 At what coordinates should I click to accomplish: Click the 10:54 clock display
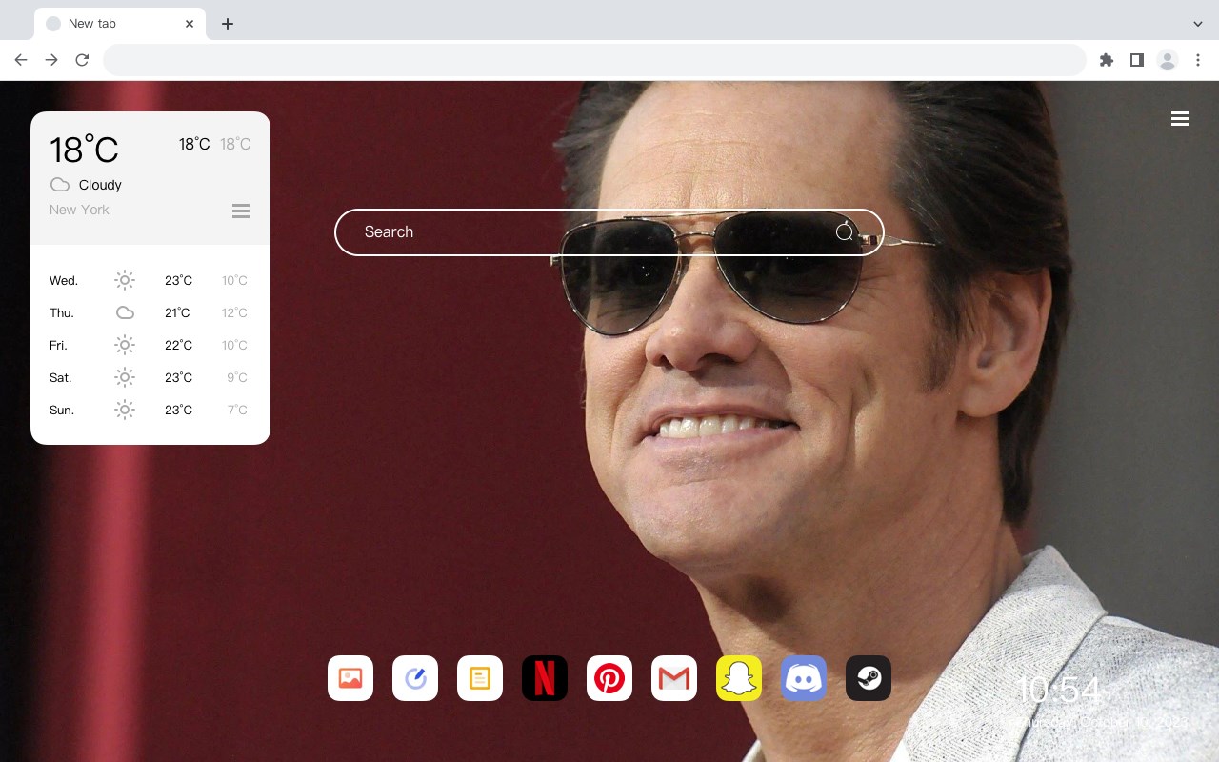(x=1058, y=690)
